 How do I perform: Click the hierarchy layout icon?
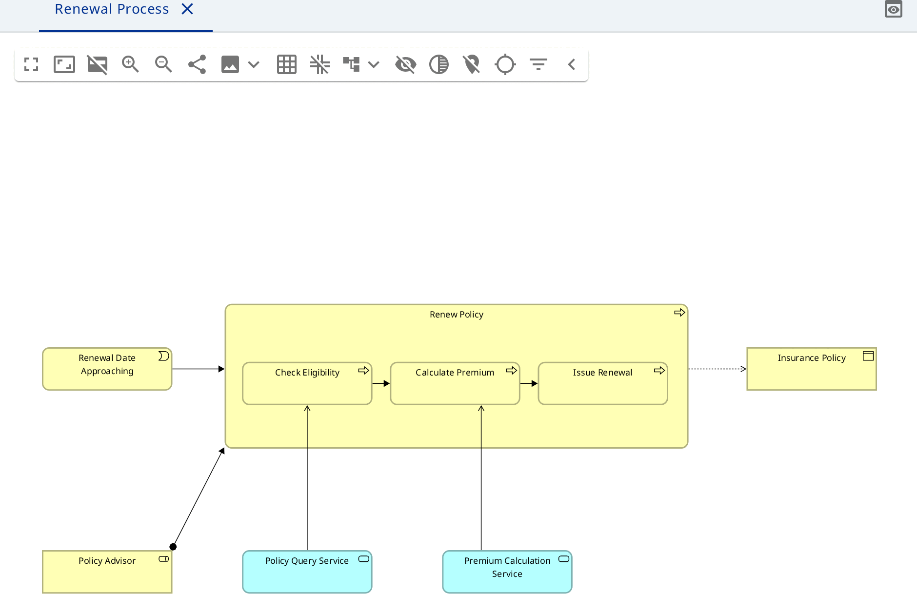coord(351,64)
